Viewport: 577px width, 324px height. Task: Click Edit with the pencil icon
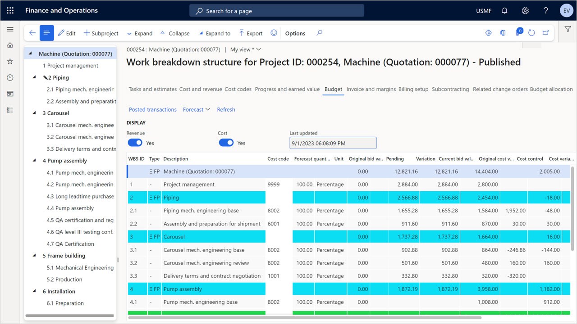click(x=67, y=33)
